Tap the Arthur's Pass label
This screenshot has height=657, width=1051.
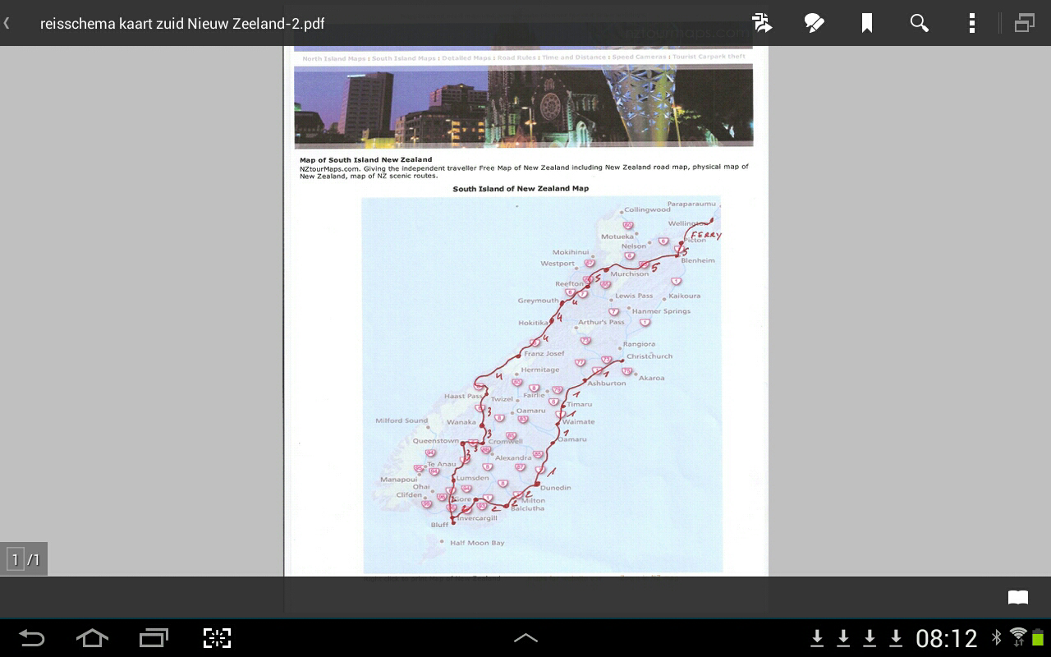(601, 323)
